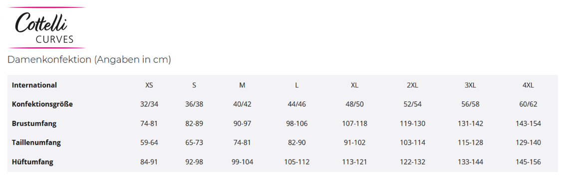Viewport: 566px width, 180px height.
Task: Select the XS size column header
Action: (x=149, y=86)
